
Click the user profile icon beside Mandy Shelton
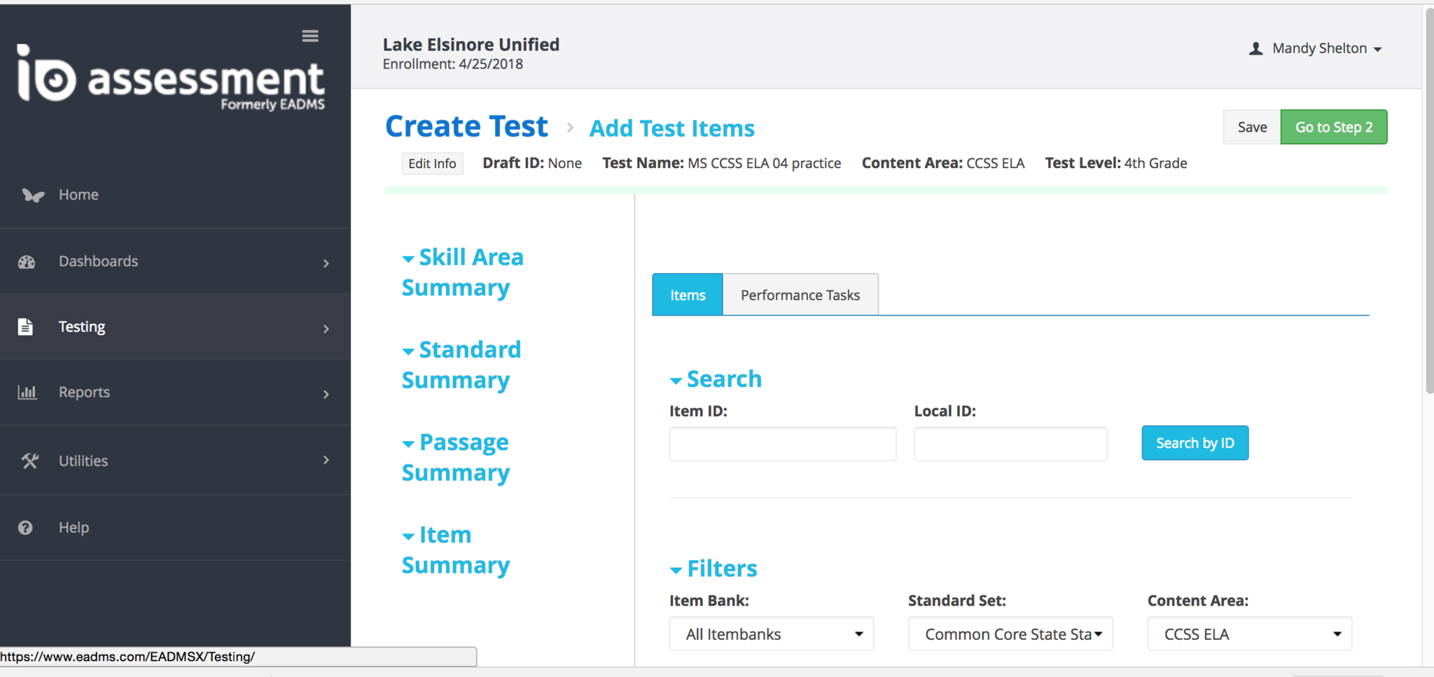coord(1256,48)
